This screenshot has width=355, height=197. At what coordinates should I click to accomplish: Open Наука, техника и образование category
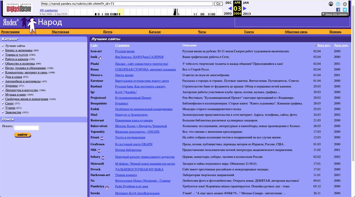point(26,68)
